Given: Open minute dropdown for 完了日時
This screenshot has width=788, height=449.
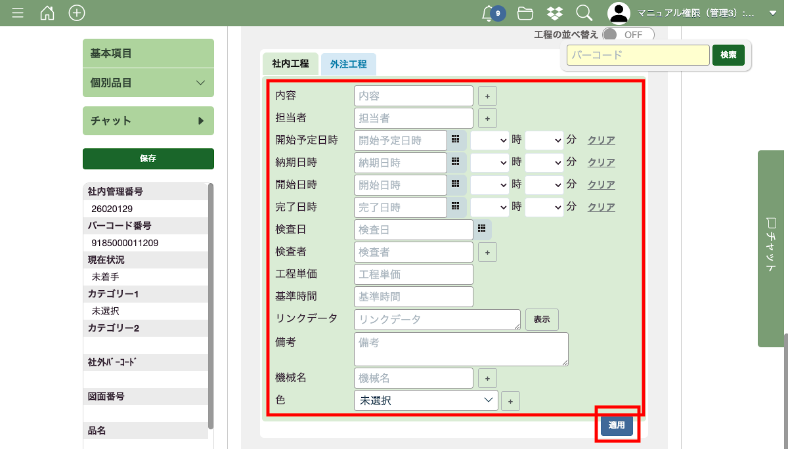Looking at the screenshot, I should click(544, 207).
